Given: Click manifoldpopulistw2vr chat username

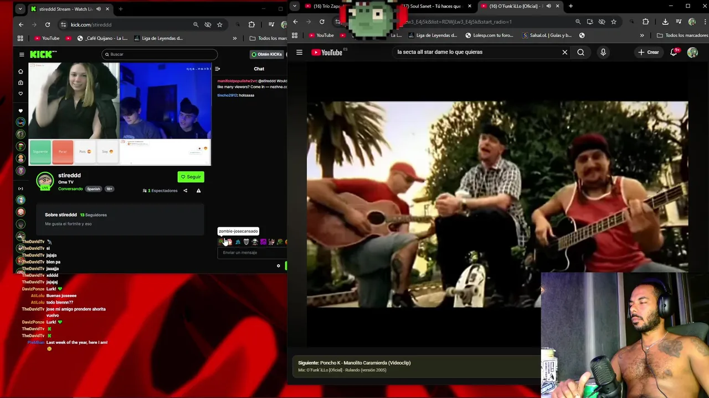Looking at the screenshot, I should [237, 81].
